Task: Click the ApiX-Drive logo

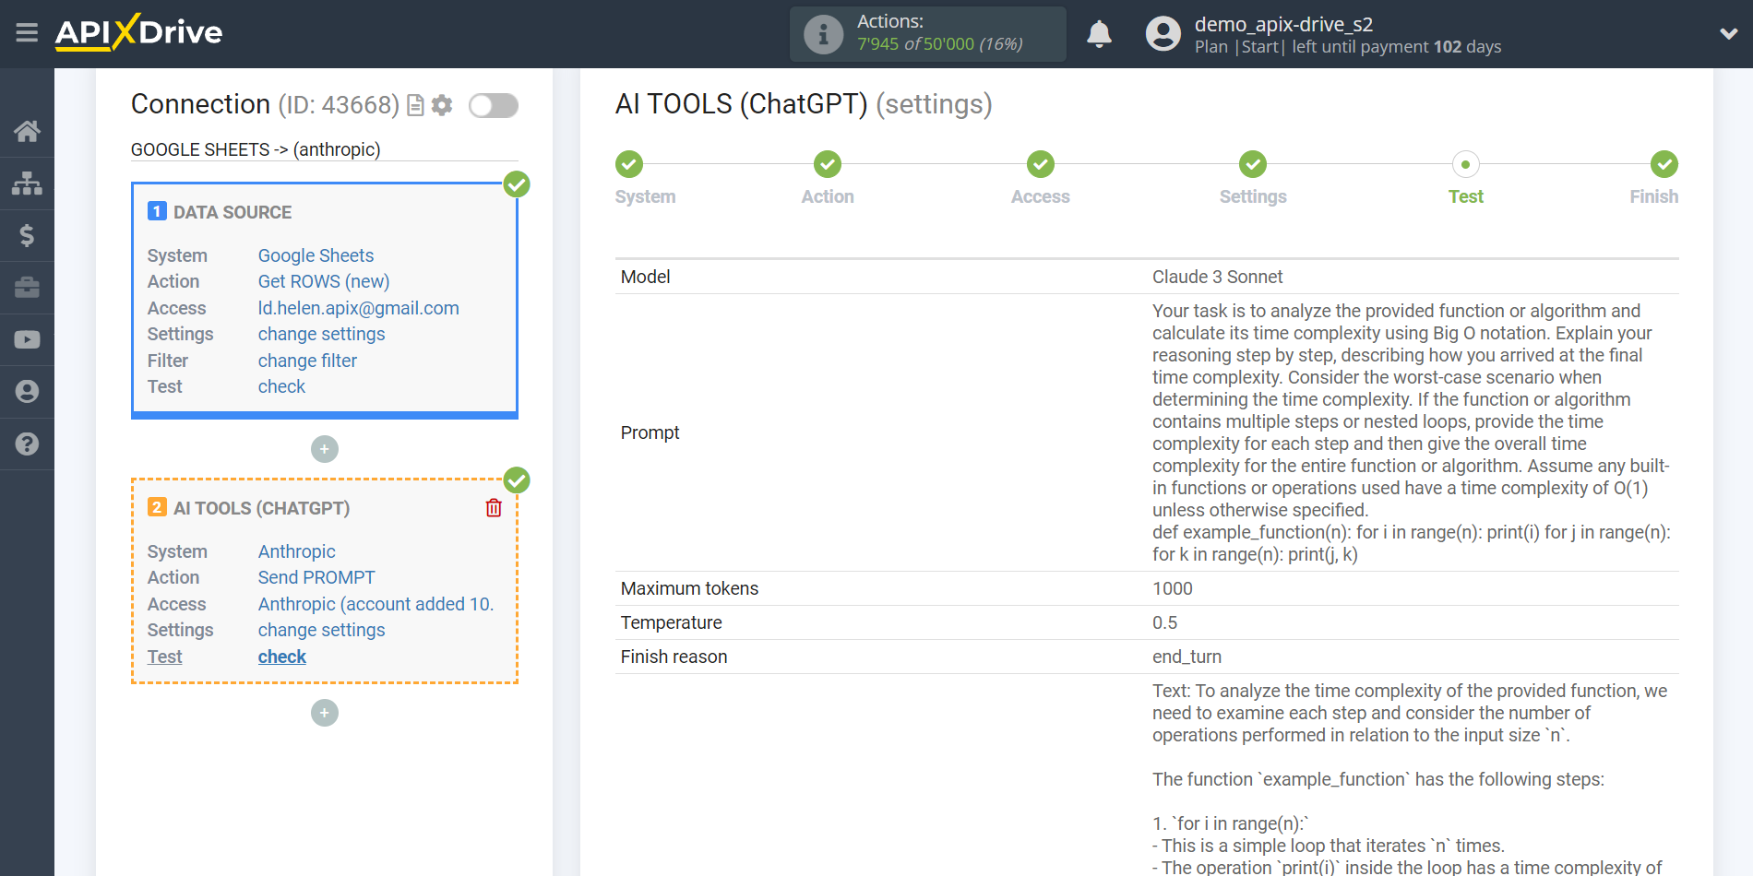Action: [138, 32]
